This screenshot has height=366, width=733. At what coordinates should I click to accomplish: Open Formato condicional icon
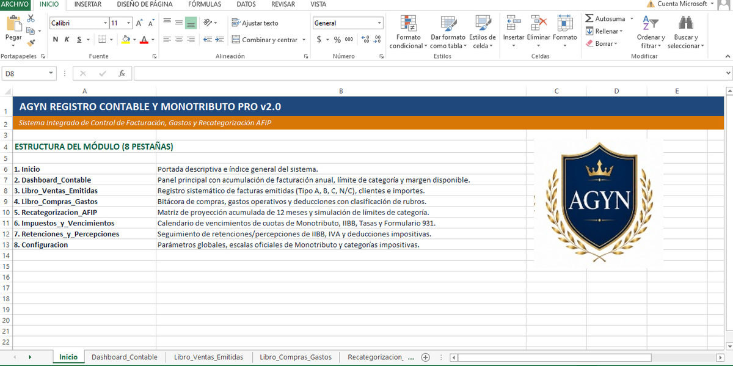[408, 24]
